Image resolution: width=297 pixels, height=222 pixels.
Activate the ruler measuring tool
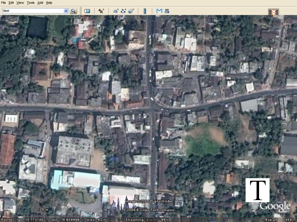pyautogui.click(x=145, y=11)
